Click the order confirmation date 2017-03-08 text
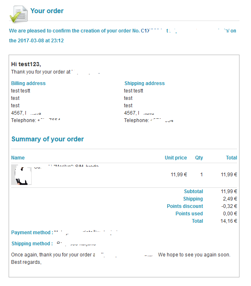The width and height of the screenshot is (251, 286). 31,41
